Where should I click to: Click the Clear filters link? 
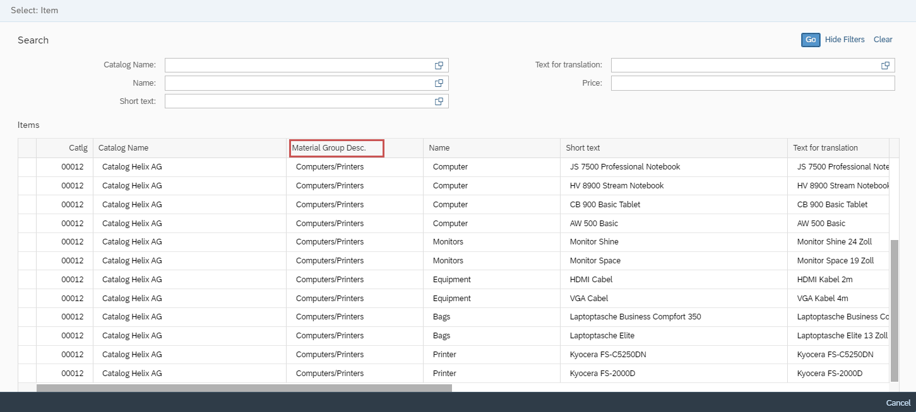[883, 40]
